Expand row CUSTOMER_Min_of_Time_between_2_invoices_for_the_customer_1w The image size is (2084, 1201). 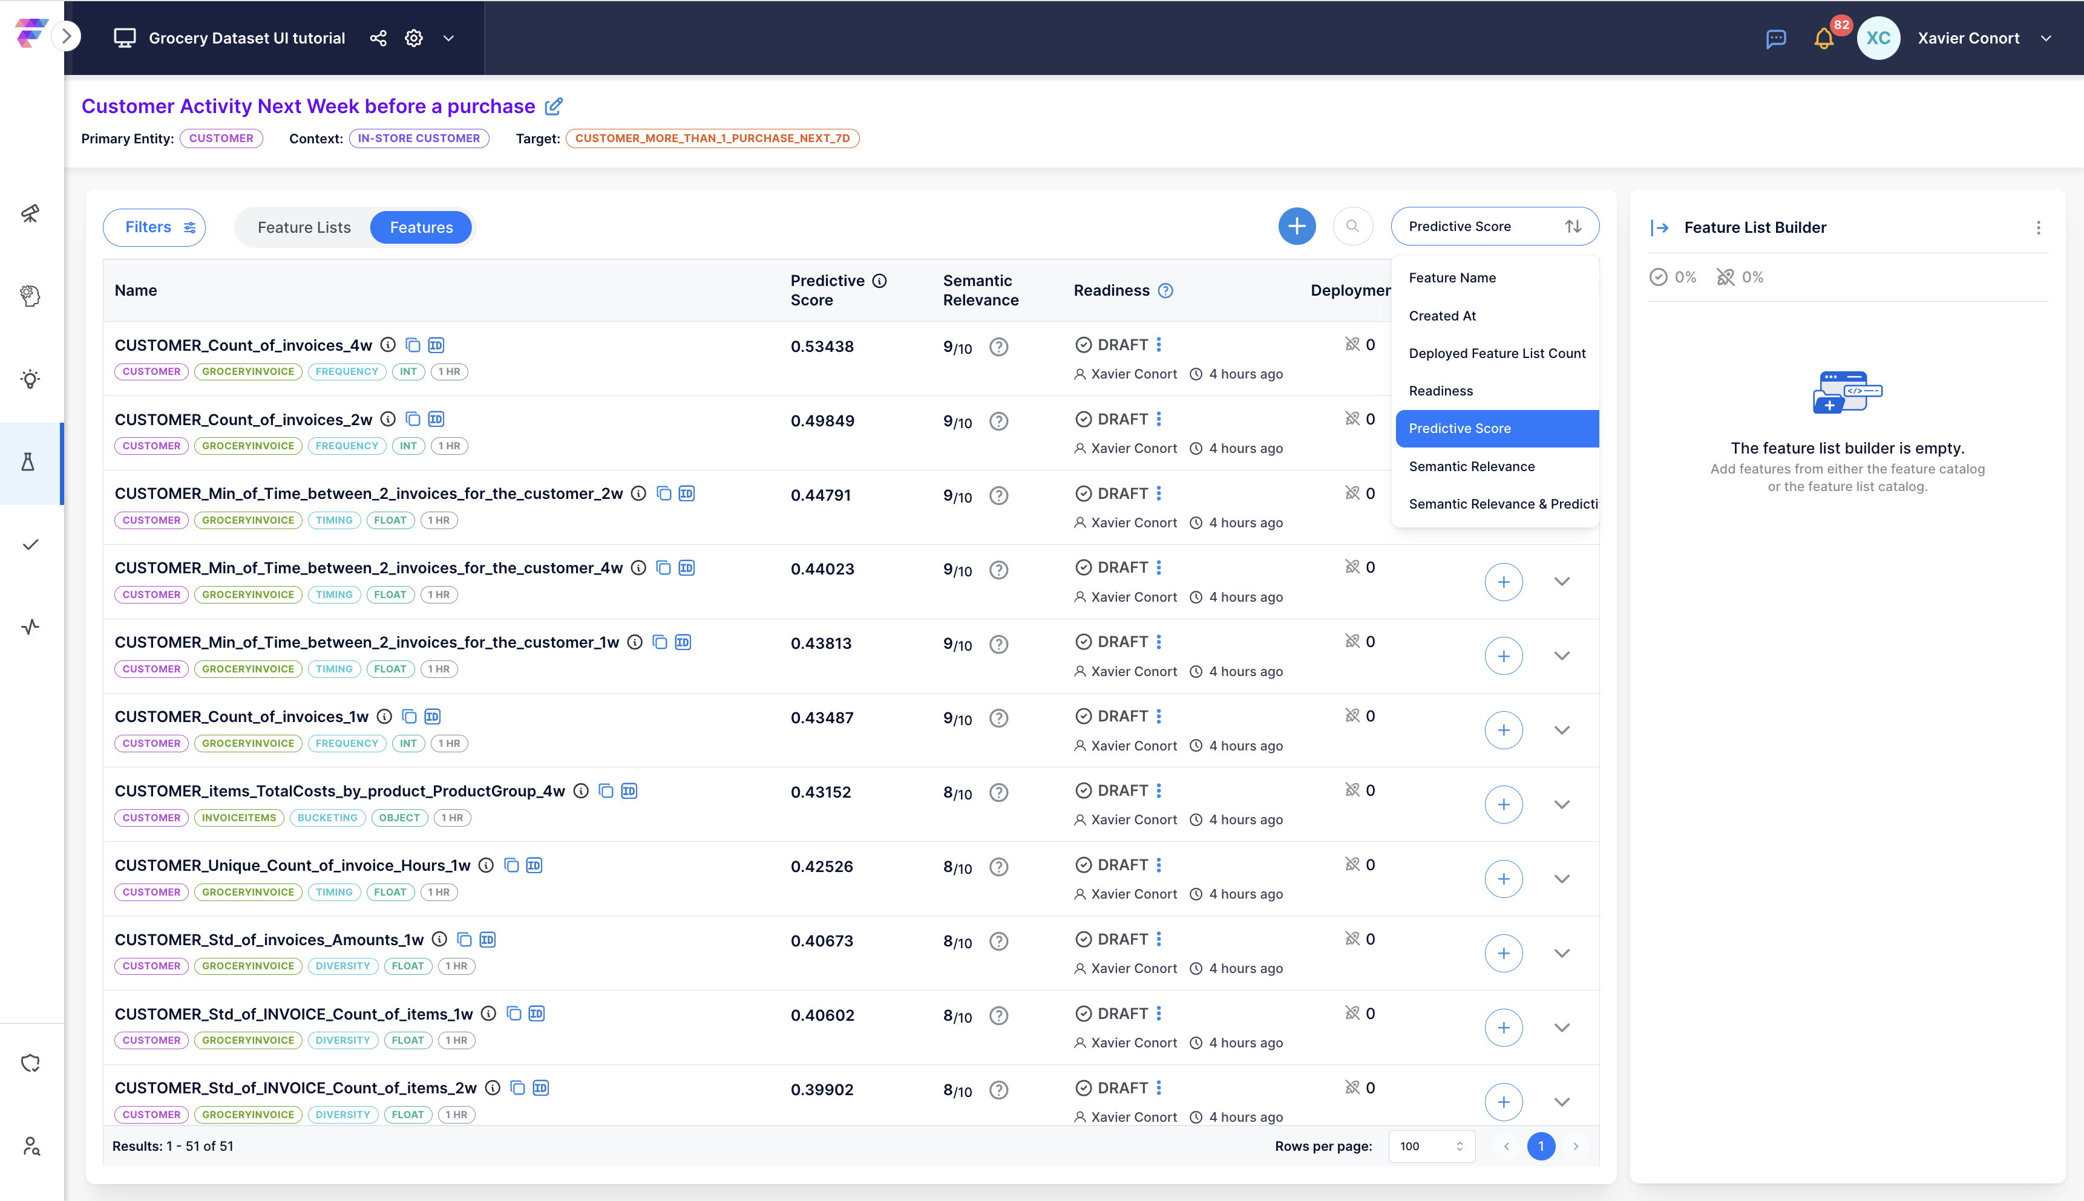1562,656
